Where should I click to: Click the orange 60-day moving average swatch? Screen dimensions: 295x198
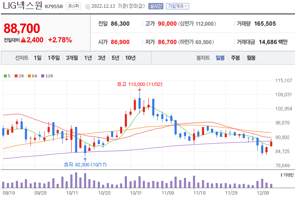click(x=29, y=76)
